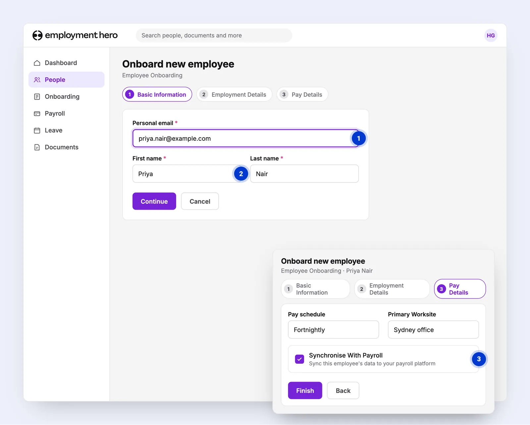Click 'Sync this employee's data' description text

[x=372, y=363]
